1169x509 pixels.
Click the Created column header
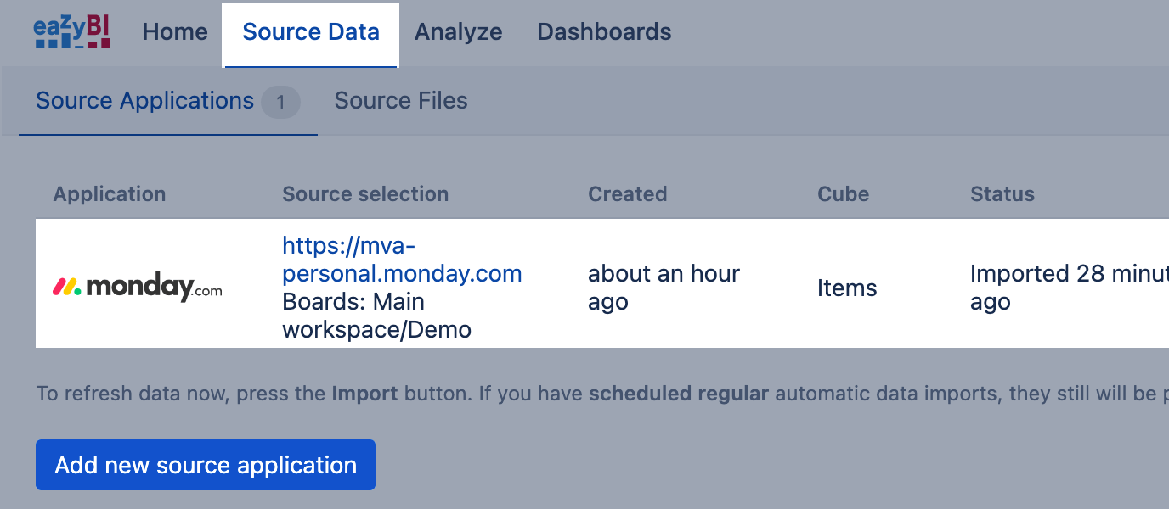pos(627,194)
